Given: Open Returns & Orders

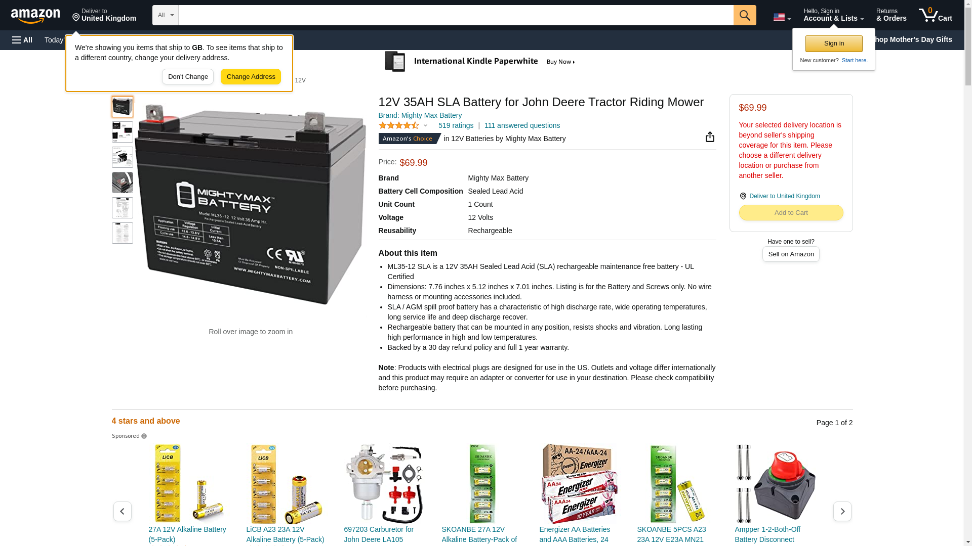Looking at the screenshot, I should coord(891,15).
